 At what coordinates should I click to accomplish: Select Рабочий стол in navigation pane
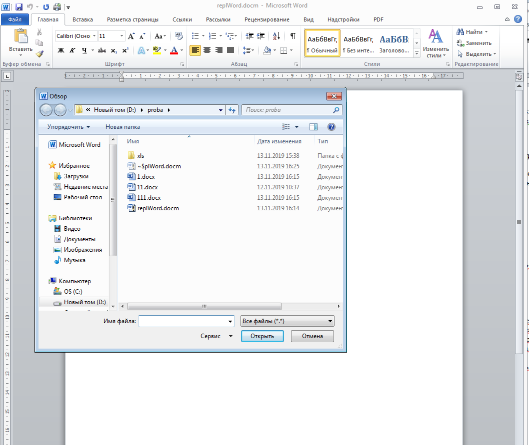click(82, 197)
